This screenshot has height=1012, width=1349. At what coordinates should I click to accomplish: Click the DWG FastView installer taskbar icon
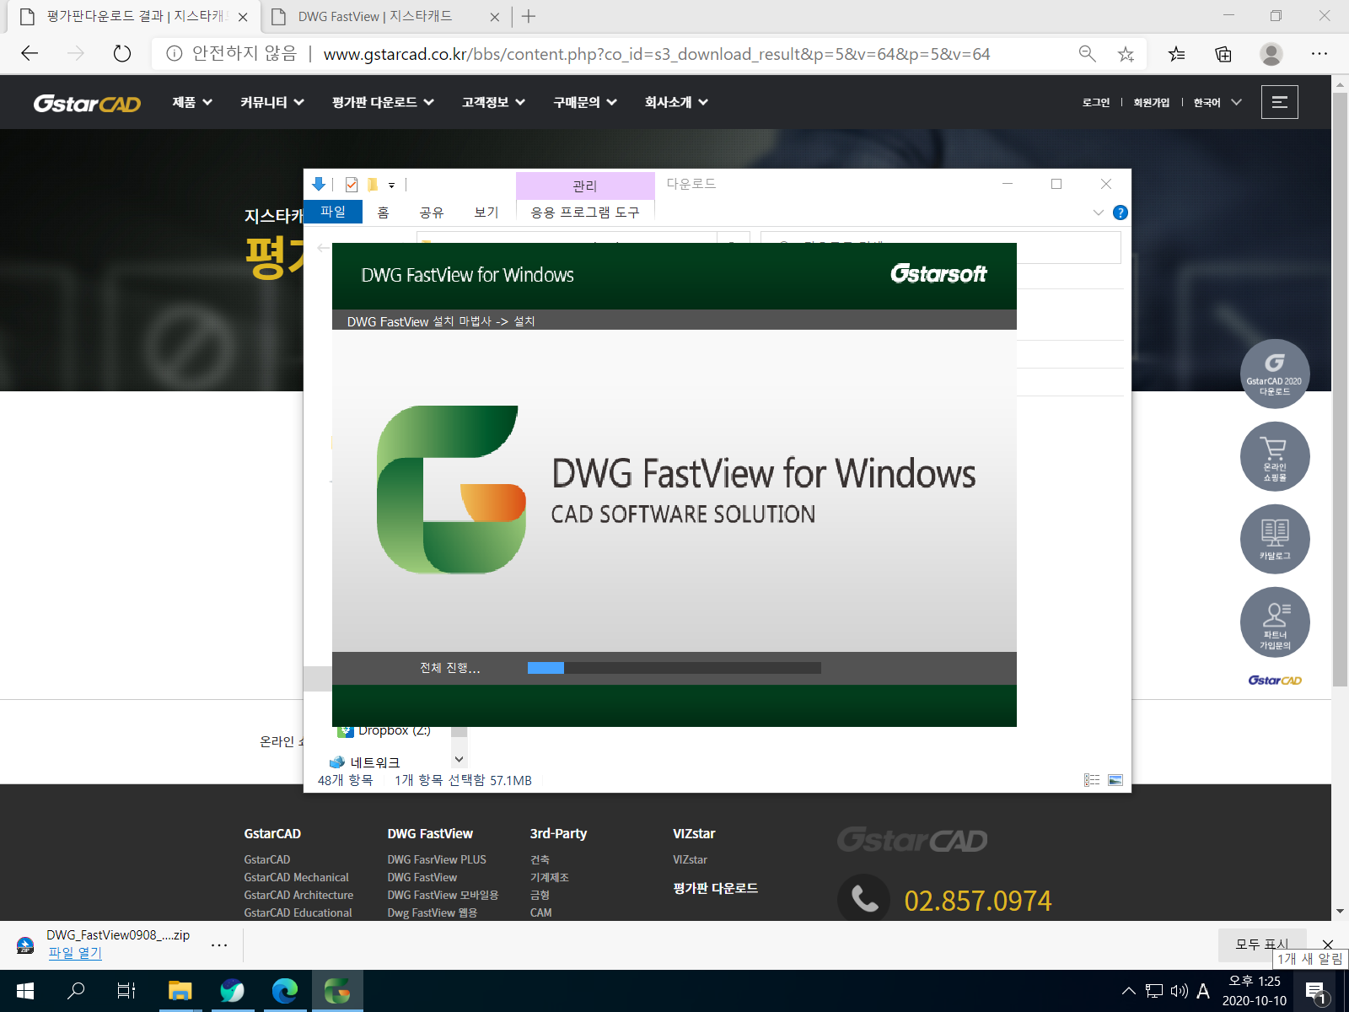click(x=337, y=991)
